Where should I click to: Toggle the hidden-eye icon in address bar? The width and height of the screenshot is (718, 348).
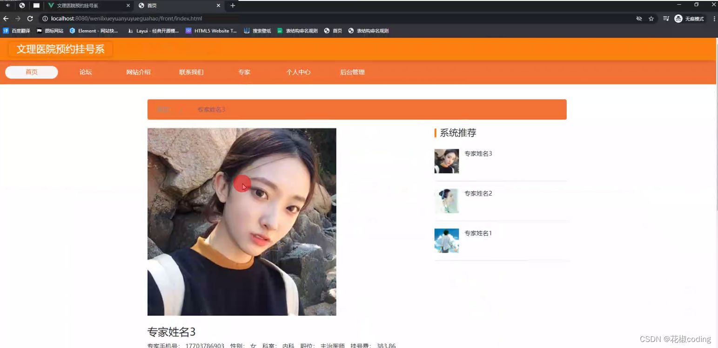(x=638, y=19)
